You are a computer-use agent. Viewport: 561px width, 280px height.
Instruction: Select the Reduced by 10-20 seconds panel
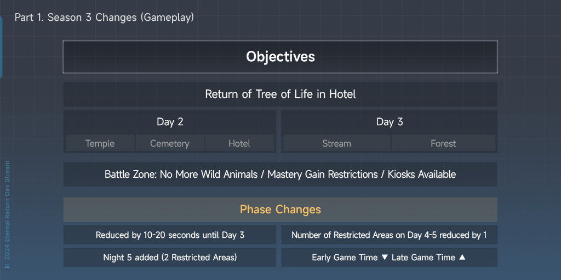coord(170,235)
